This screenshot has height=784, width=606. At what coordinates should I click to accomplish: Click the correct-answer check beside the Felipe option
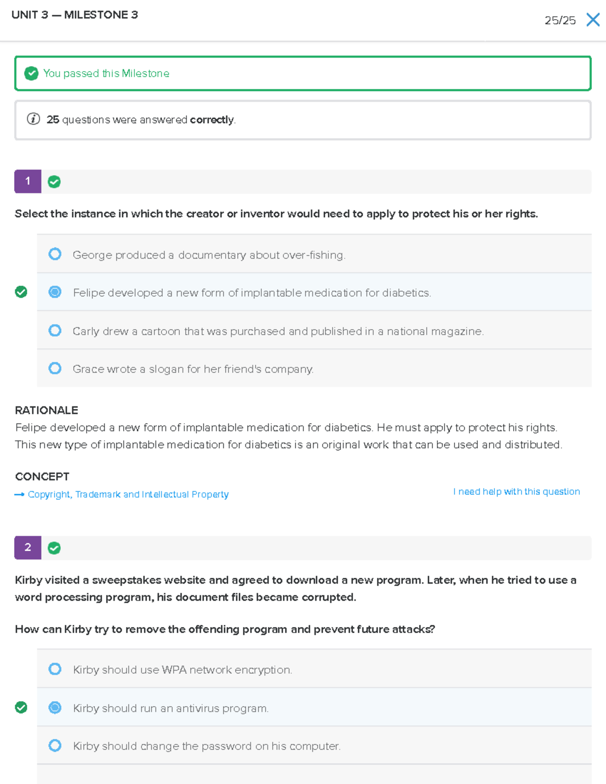click(21, 292)
